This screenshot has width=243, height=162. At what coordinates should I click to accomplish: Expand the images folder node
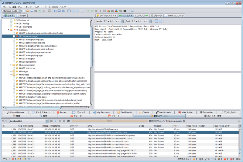[x=11, y=71]
